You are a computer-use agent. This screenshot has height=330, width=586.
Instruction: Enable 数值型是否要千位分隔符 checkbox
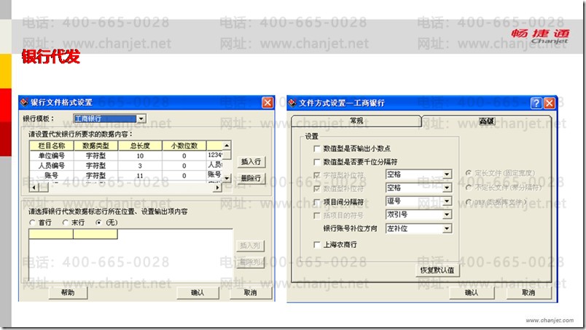point(317,162)
